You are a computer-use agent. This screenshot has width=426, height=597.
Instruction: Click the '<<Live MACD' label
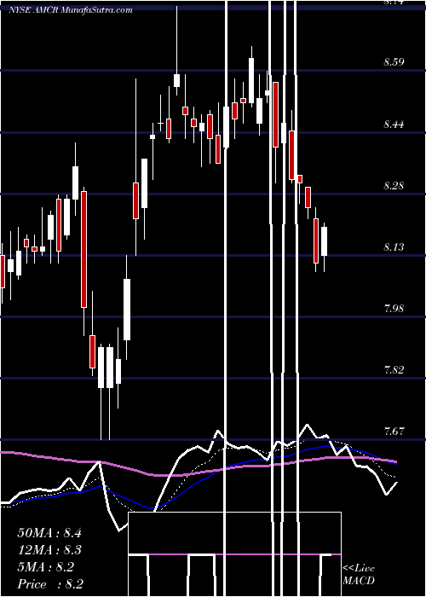pos(359,574)
